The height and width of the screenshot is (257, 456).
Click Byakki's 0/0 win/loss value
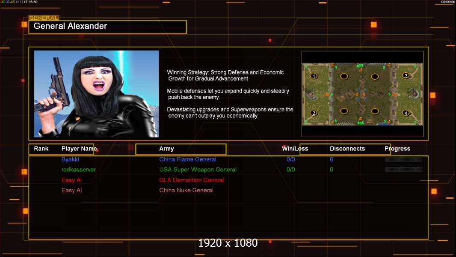click(x=290, y=159)
